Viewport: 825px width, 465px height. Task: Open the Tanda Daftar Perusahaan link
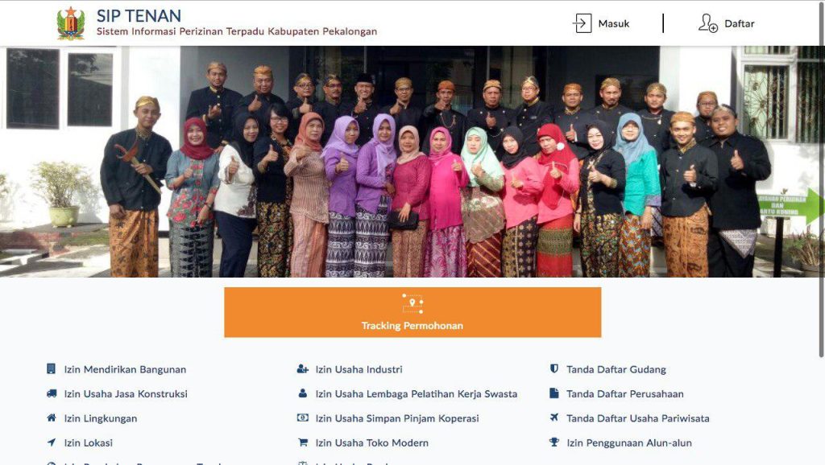(x=625, y=394)
